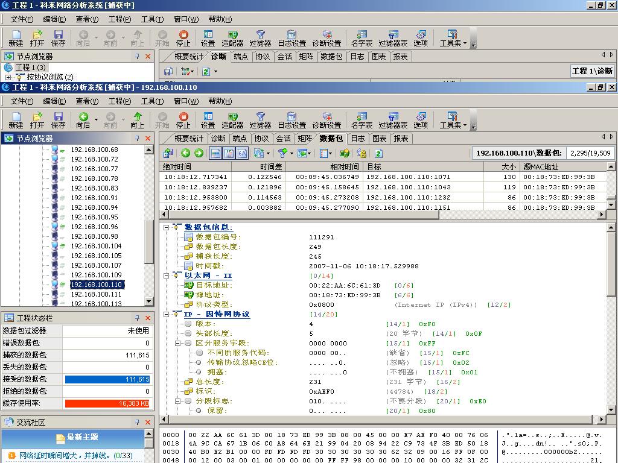618x463 pixels.
Task: Close the 工程状态栏 panel with red X
Action: (x=148, y=318)
